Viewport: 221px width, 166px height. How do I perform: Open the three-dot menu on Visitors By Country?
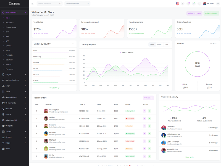click(x=73, y=44)
